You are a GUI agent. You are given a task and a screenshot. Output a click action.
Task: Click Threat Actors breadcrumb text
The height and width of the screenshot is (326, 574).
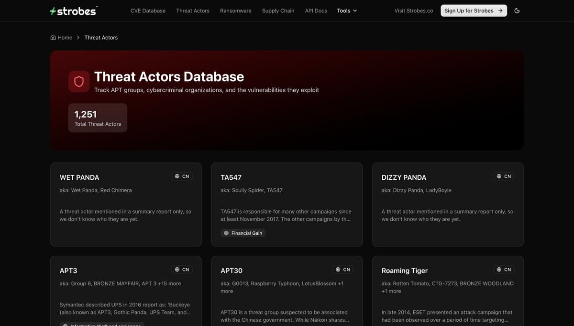[x=101, y=37]
